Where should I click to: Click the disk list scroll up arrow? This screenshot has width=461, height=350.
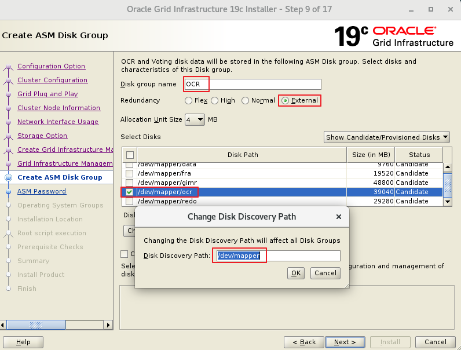point(447,167)
